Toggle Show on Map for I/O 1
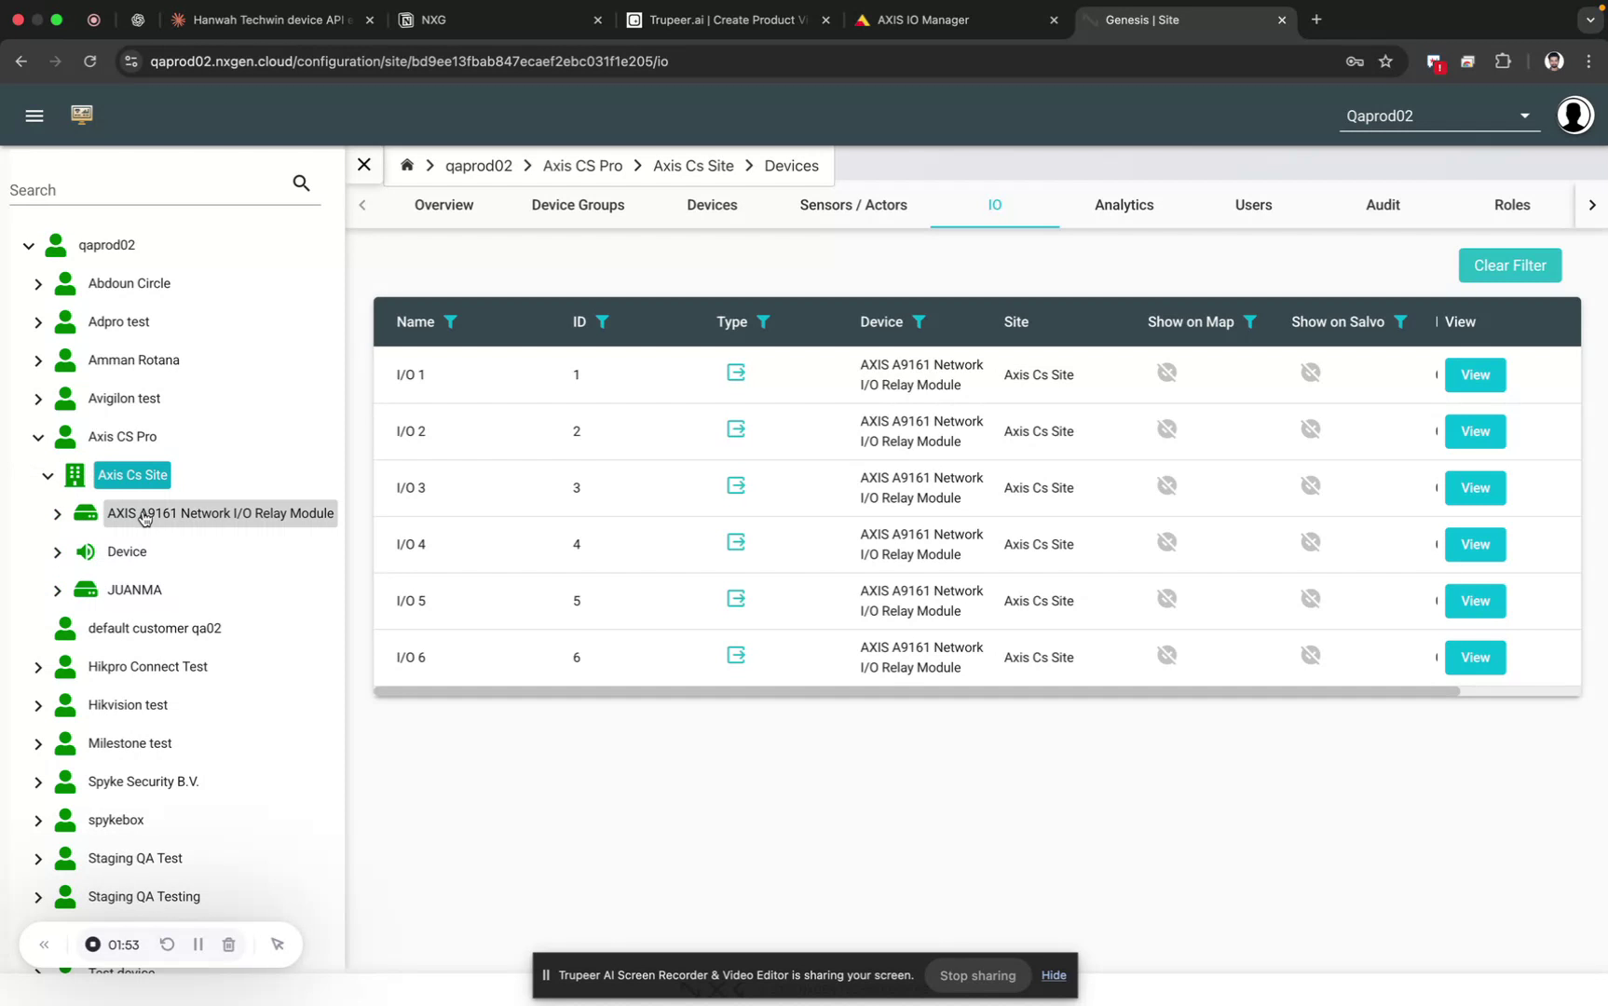The height and width of the screenshot is (1006, 1608). click(1166, 372)
